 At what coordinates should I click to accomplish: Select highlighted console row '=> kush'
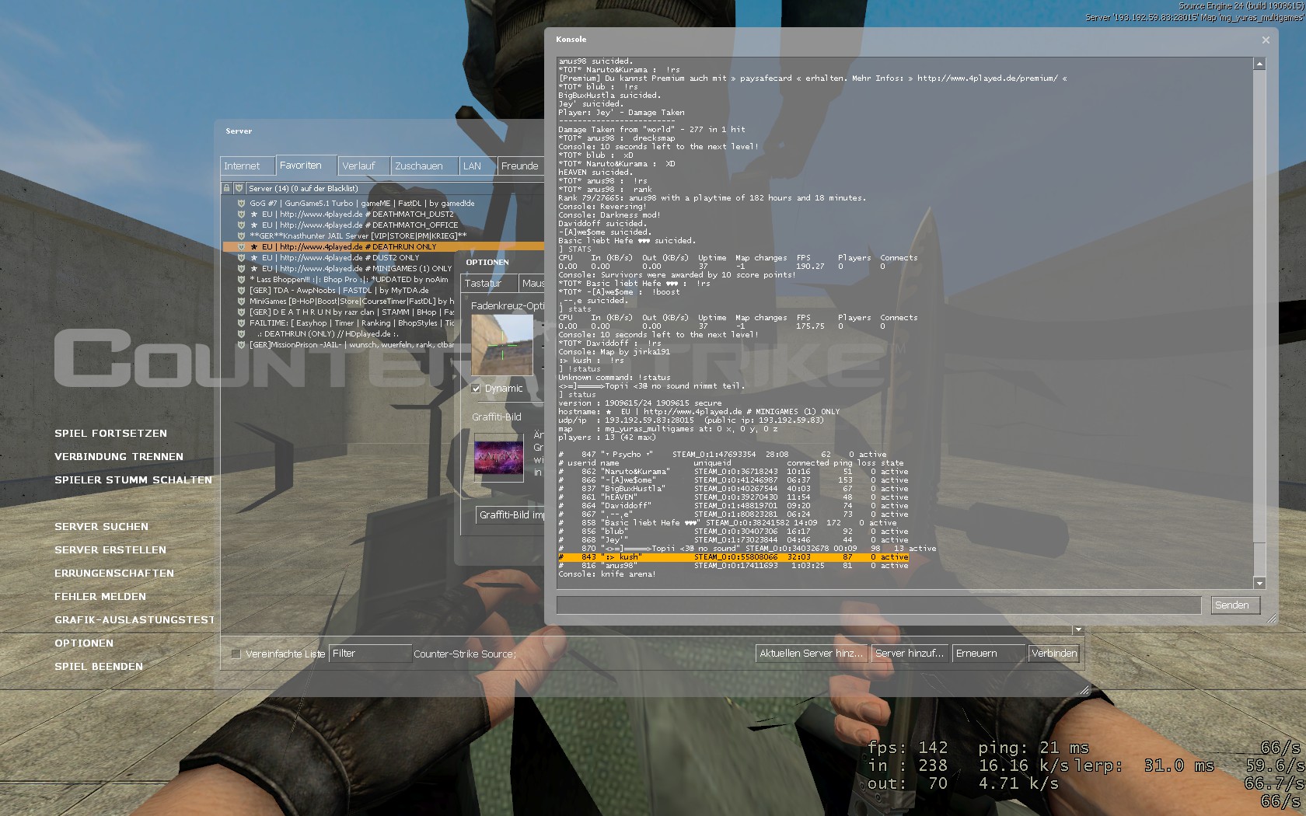(x=733, y=557)
